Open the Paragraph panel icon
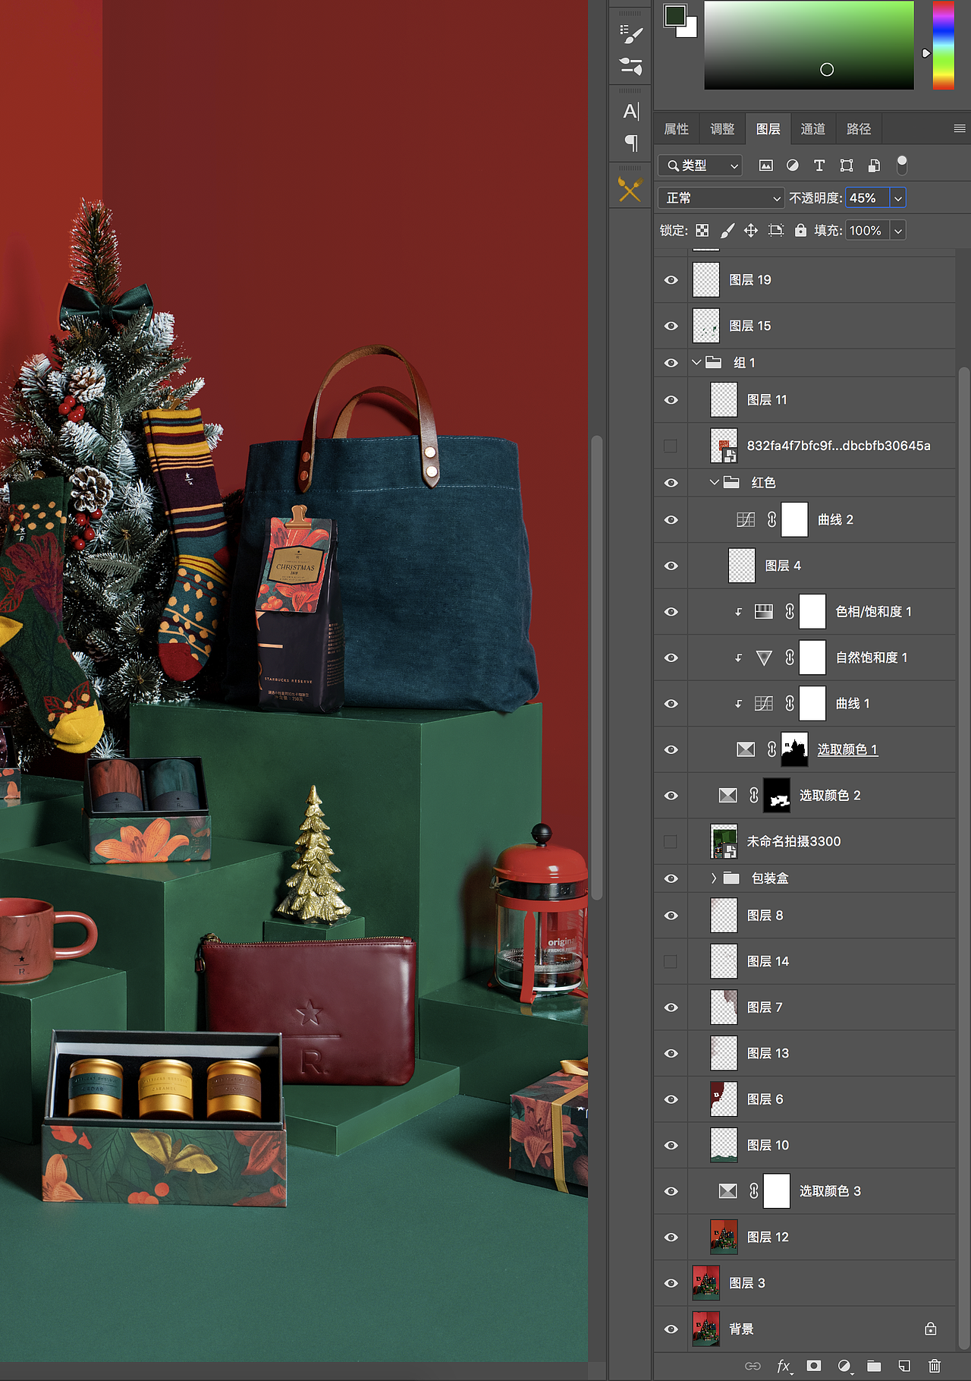971x1381 pixels. click(631, 143)
